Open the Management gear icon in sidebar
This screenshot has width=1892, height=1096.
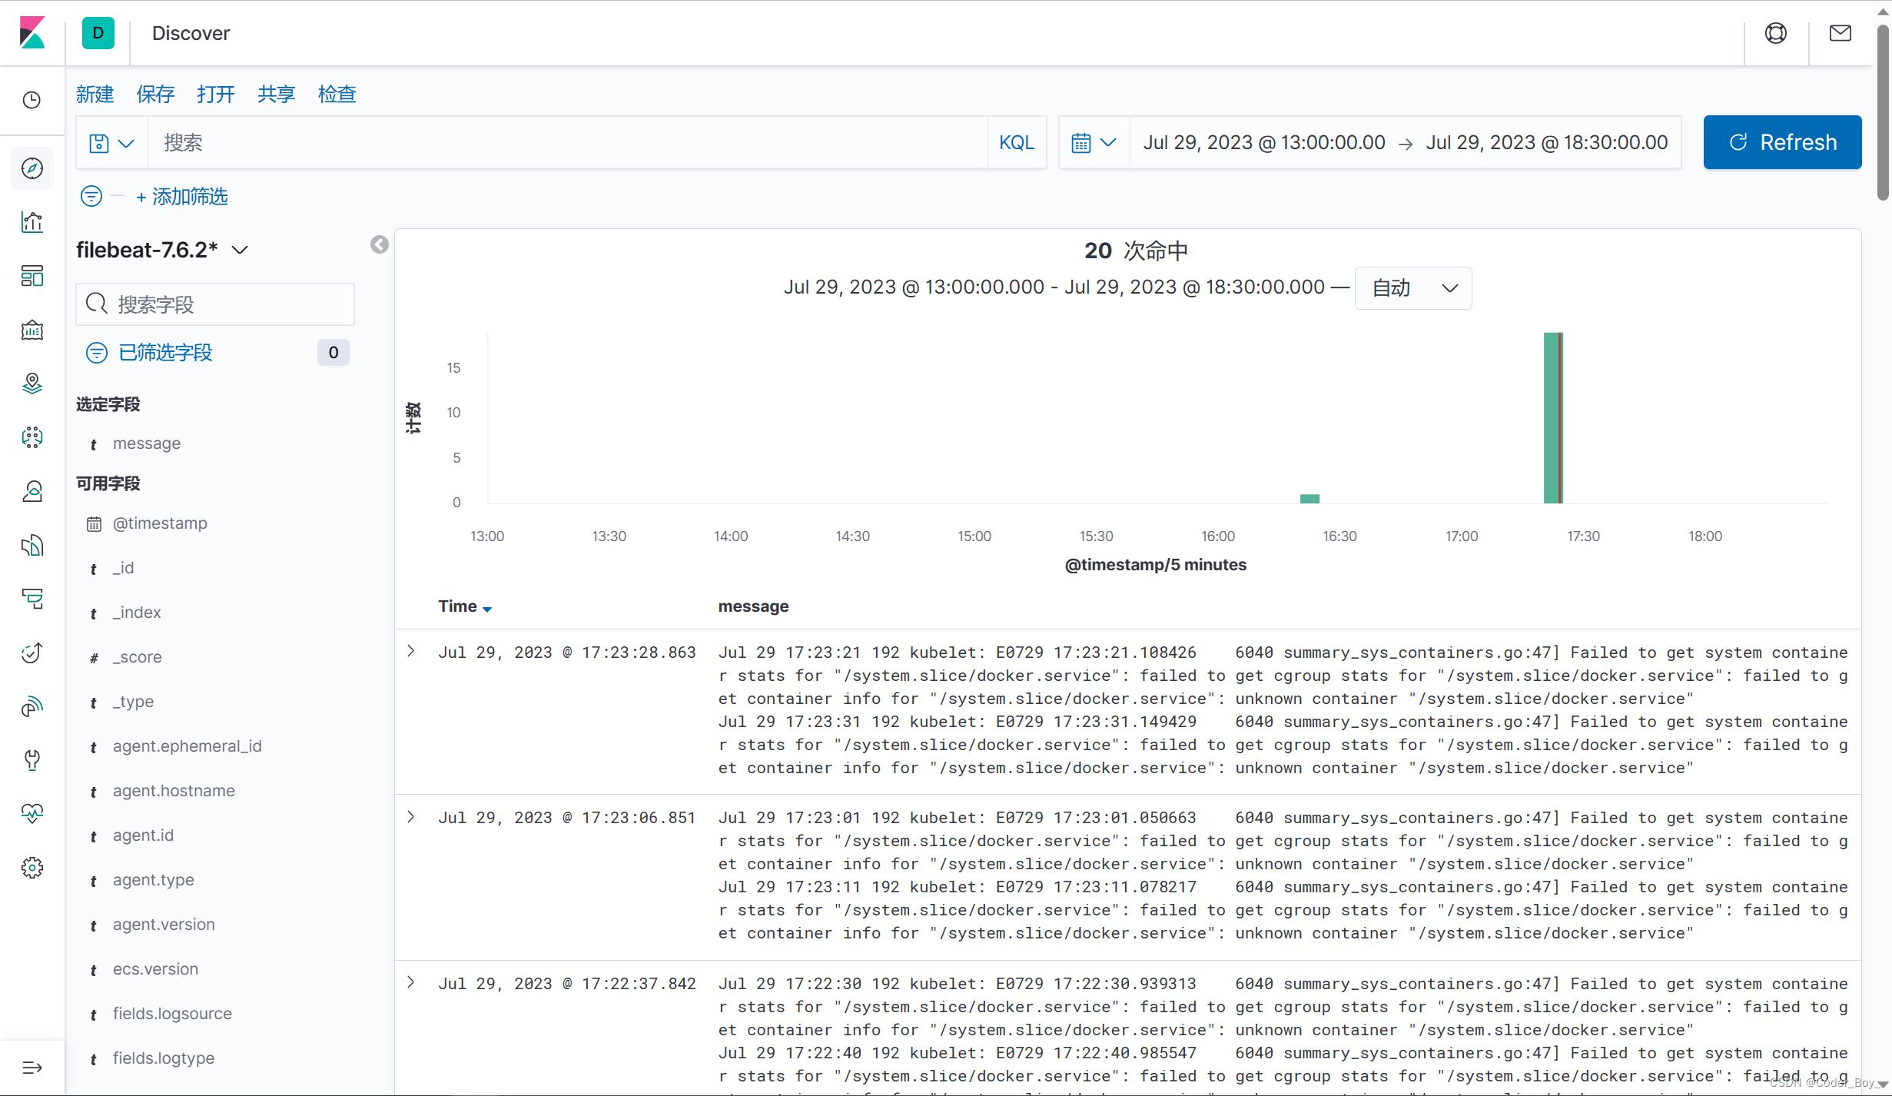click(32, 868)
